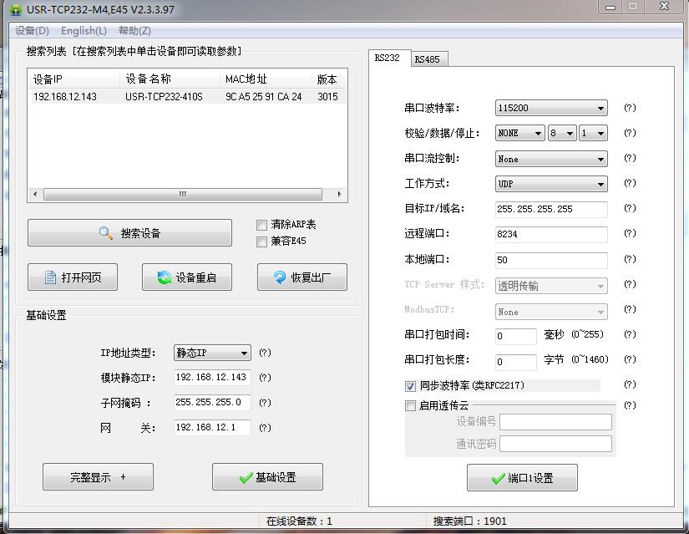Screen dimensions: 689x534
Task: Click the help (?) beside 串口波特率
Action: pyautogui.click(x=630, y=108)
